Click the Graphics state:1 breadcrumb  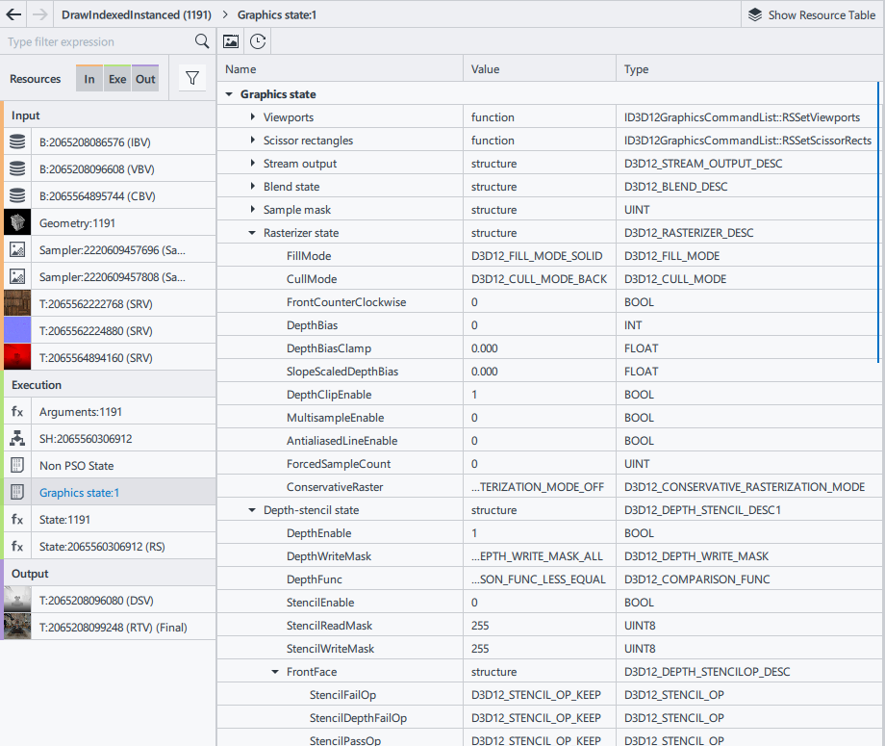pos(277,14)
